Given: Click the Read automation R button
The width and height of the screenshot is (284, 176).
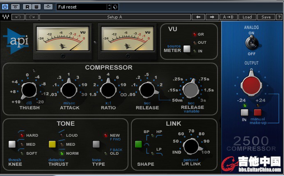Looking at the screenshot, I should (27, 7).
